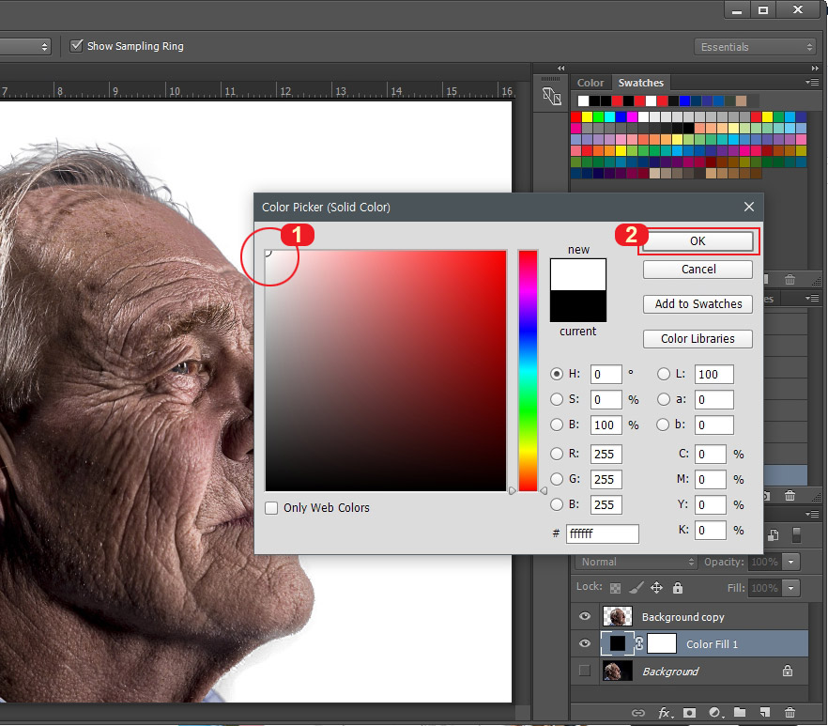Click Cancel in the Color Picker
This screenshot has height=726, width=828.
[x=698, y=269]
